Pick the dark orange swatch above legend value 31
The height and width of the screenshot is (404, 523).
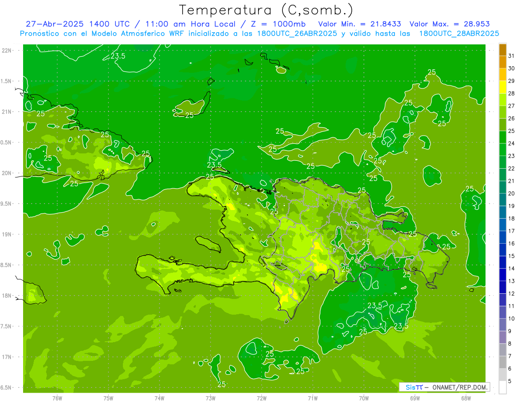[x=503, y=50]
